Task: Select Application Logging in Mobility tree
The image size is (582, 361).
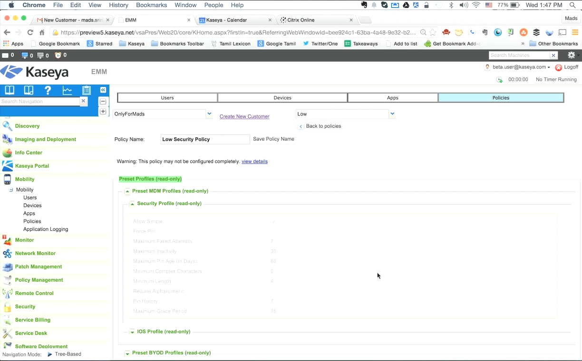Action: coord(46,229)
